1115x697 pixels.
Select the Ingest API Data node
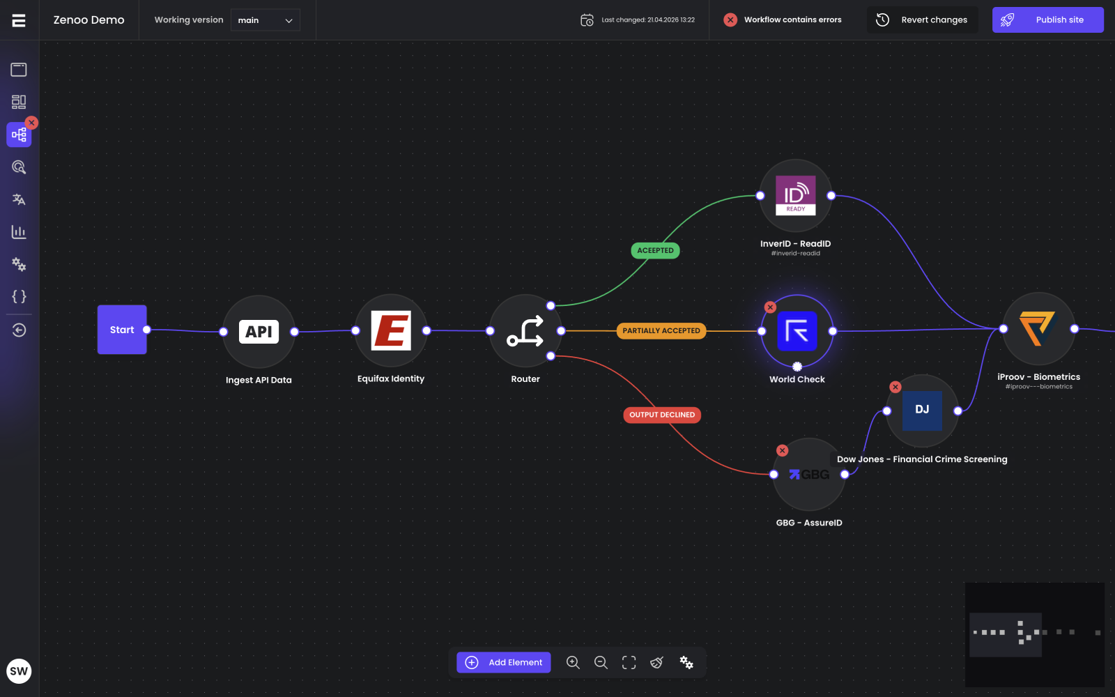(259, 331)
